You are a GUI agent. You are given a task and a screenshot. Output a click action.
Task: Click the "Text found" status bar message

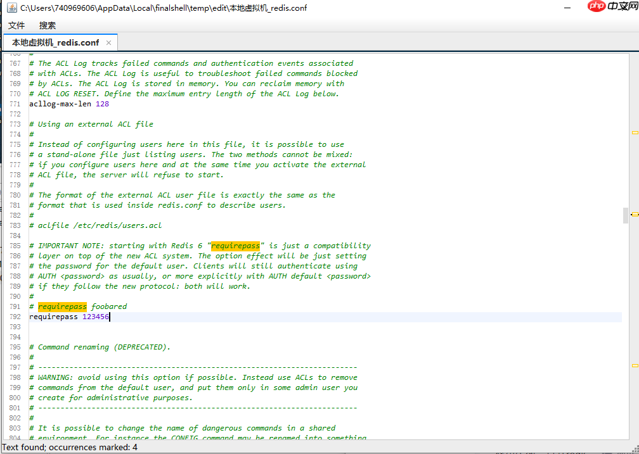coord(70,447)
